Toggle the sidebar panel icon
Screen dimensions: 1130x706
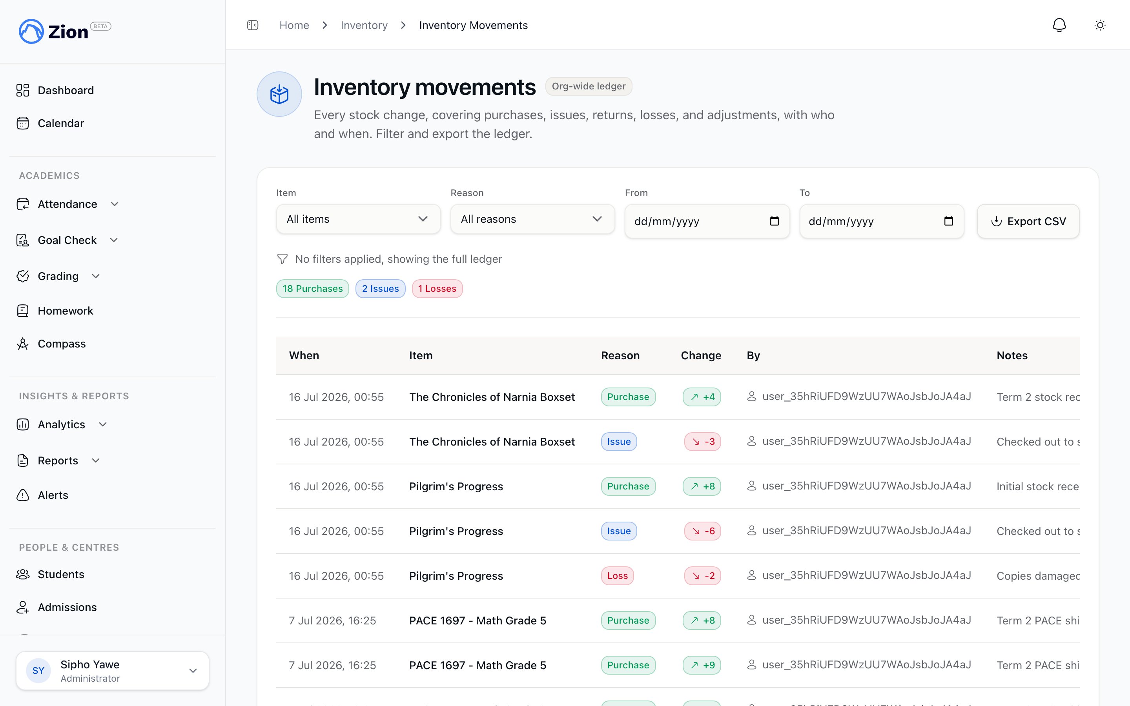(x=253, y=25)
